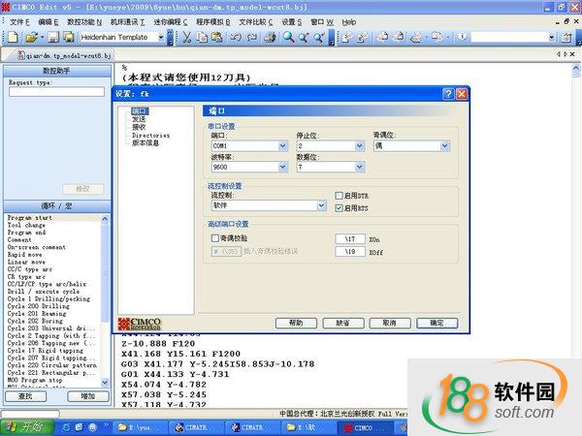The height and width of the screenshot is (436, 582).
Task: Uncheck the 启用RTS checkbox
Action: click(339, 207)
